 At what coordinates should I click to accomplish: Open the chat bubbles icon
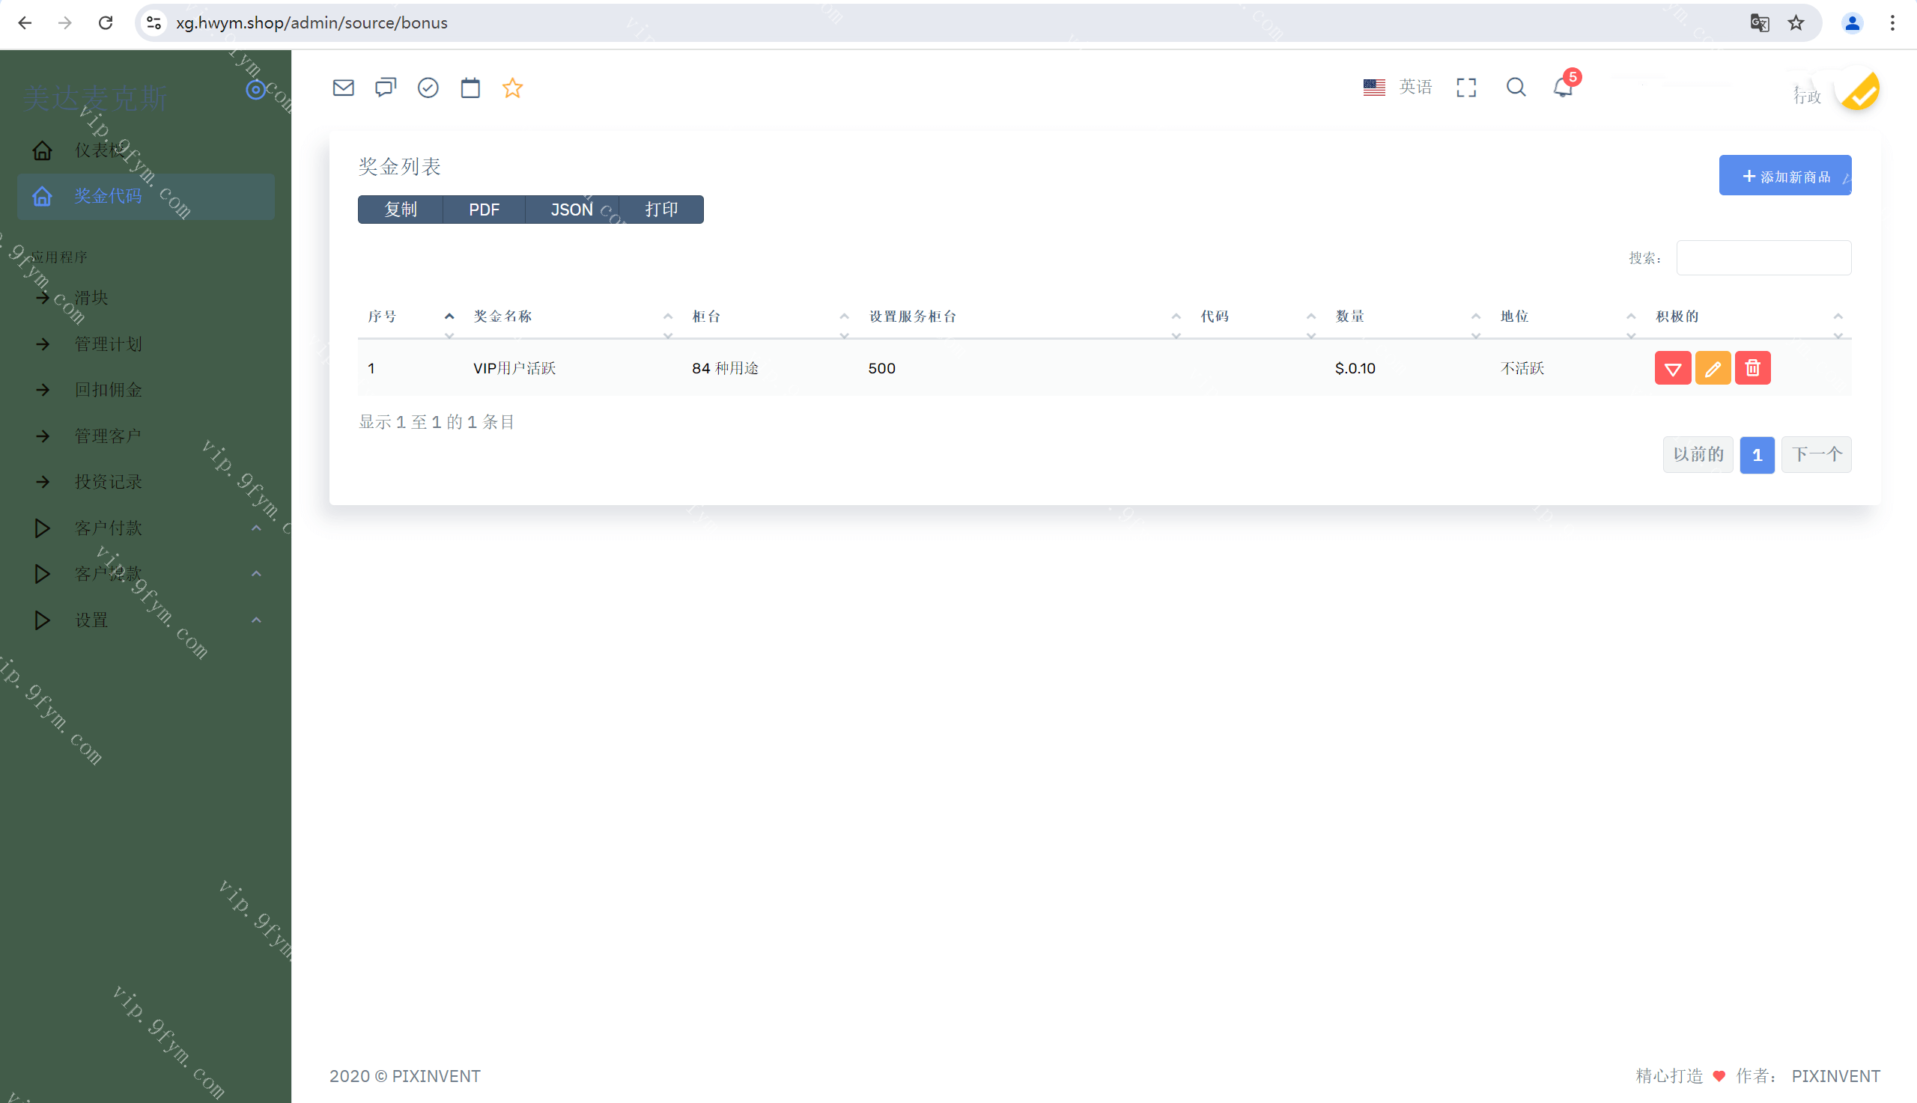coord(385,88)
